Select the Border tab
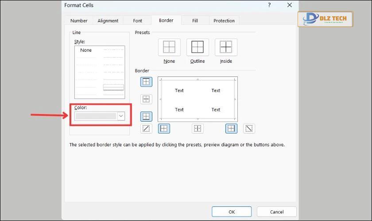The width and height of the screenshot is (372, 221). pyautogui.click(x=166, y=20)
